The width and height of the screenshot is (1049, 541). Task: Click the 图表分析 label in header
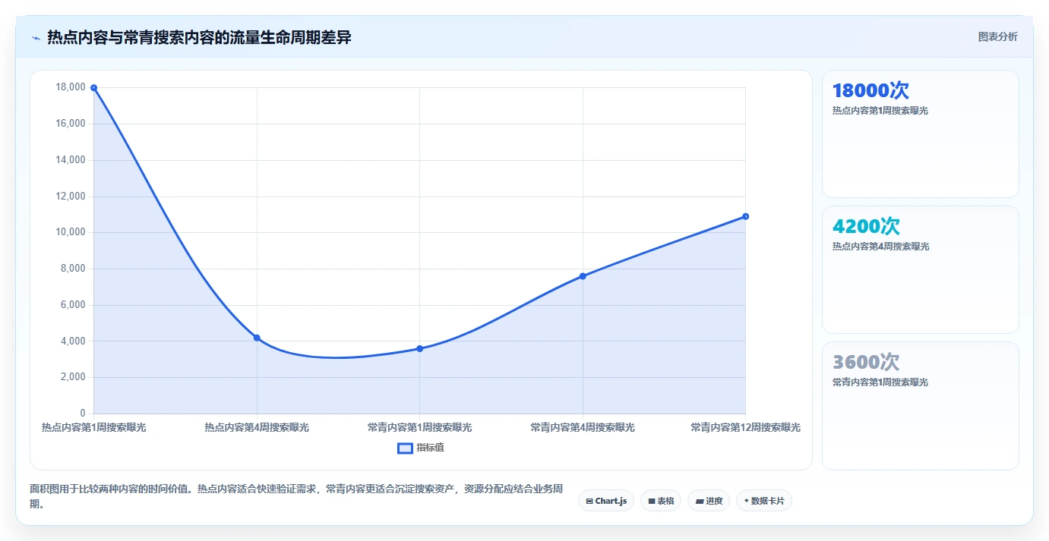pos(997,37)
